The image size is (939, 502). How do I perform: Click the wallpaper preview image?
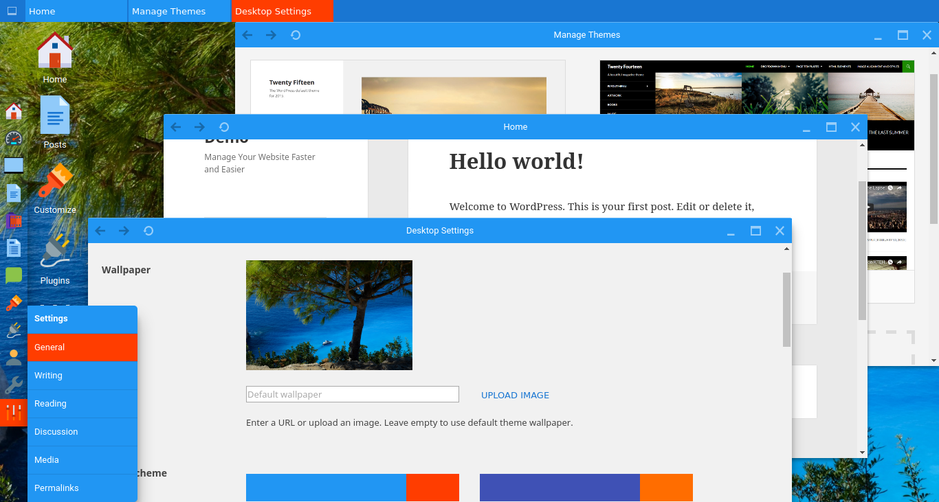click(x=329, y=315)
